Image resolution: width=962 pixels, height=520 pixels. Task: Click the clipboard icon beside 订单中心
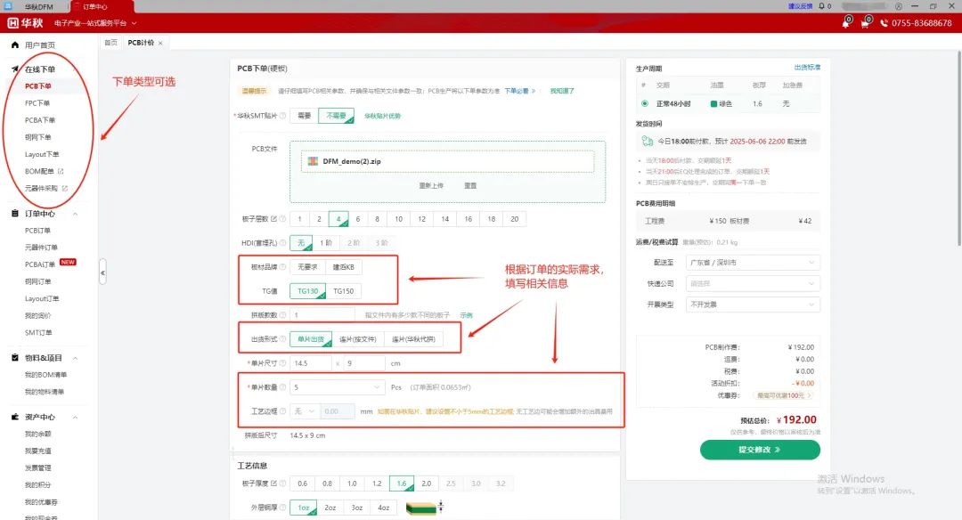pos(15,214)
